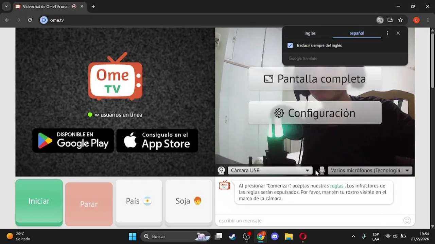Open the Google Play store badge
Image resolution: width=435 pixels, height=244 pixels.
pyautogui.click(x=73, y=140)
